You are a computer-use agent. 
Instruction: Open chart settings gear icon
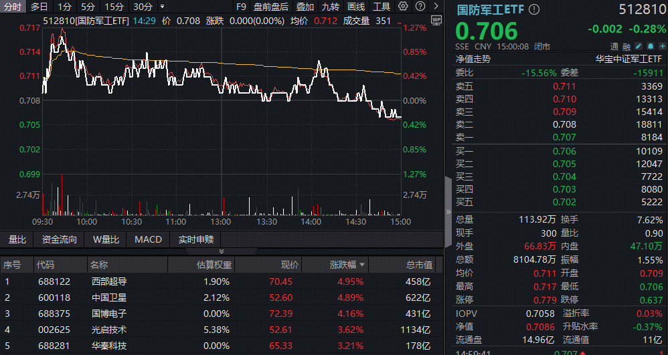pos(402,7)
